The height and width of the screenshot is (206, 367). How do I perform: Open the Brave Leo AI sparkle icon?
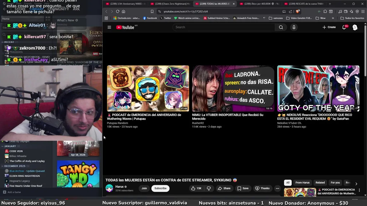point(352,11)
